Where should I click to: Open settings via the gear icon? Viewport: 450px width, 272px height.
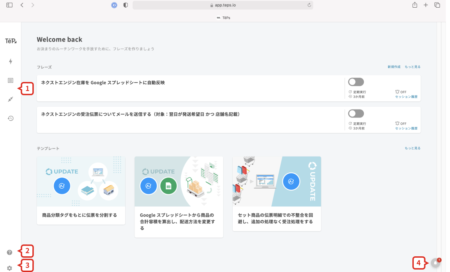coord(9,268)
